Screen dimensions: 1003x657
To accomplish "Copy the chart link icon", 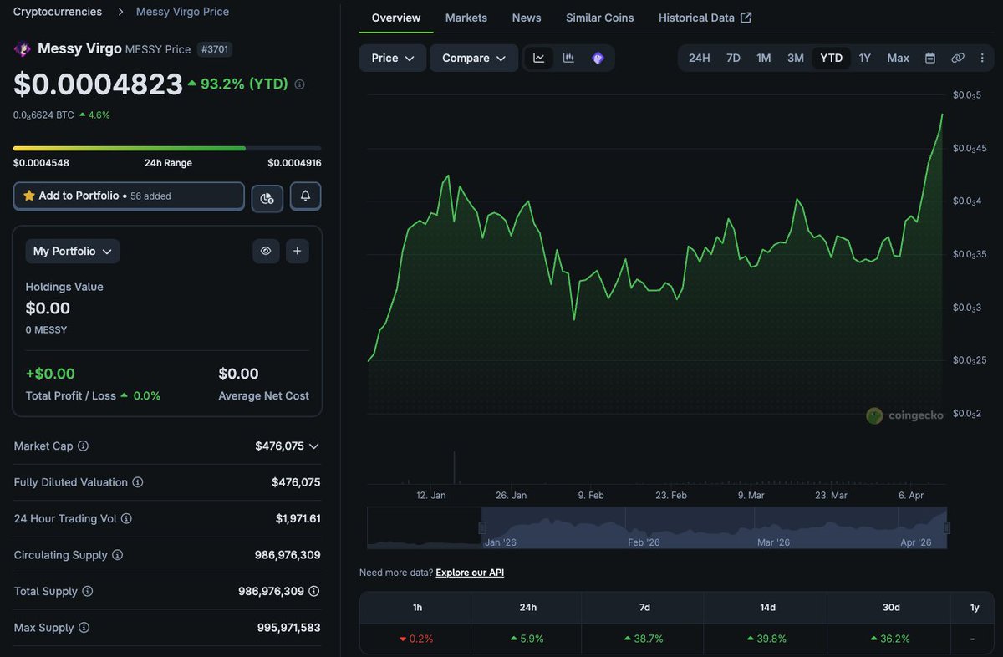I will [x=958, y=58].
